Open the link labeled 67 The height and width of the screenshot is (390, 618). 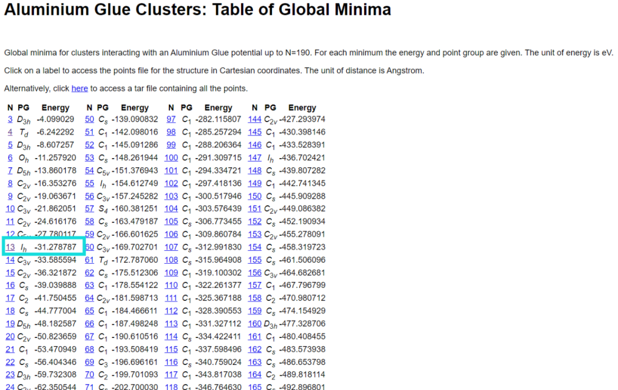pos(89,336)
